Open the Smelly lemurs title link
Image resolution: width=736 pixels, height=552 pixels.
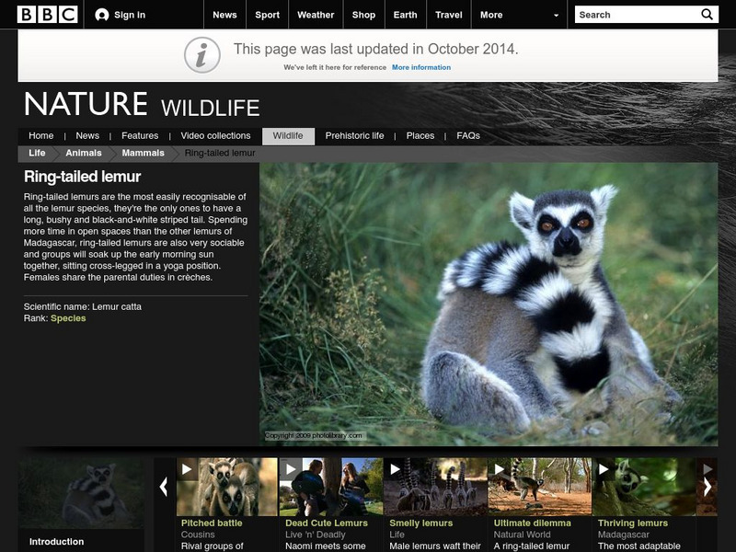pos(421,523)
